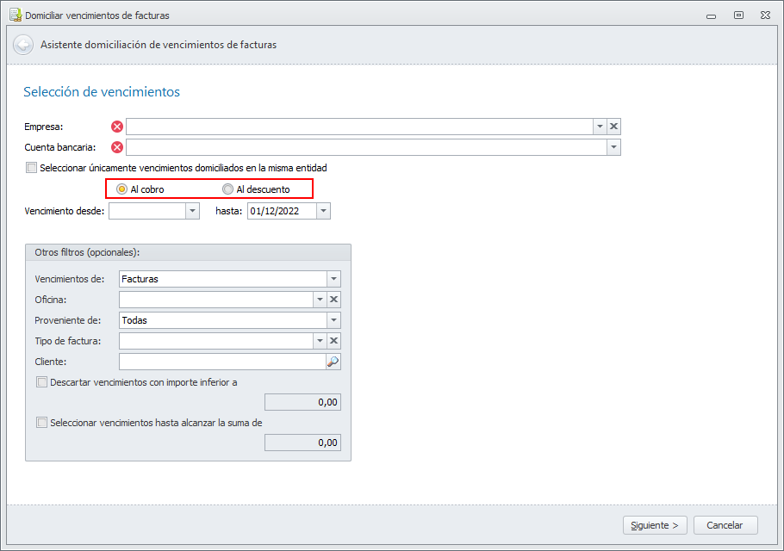Click the Cancelar button
Screen dimensions: 784x551
[x=725, y=525]
